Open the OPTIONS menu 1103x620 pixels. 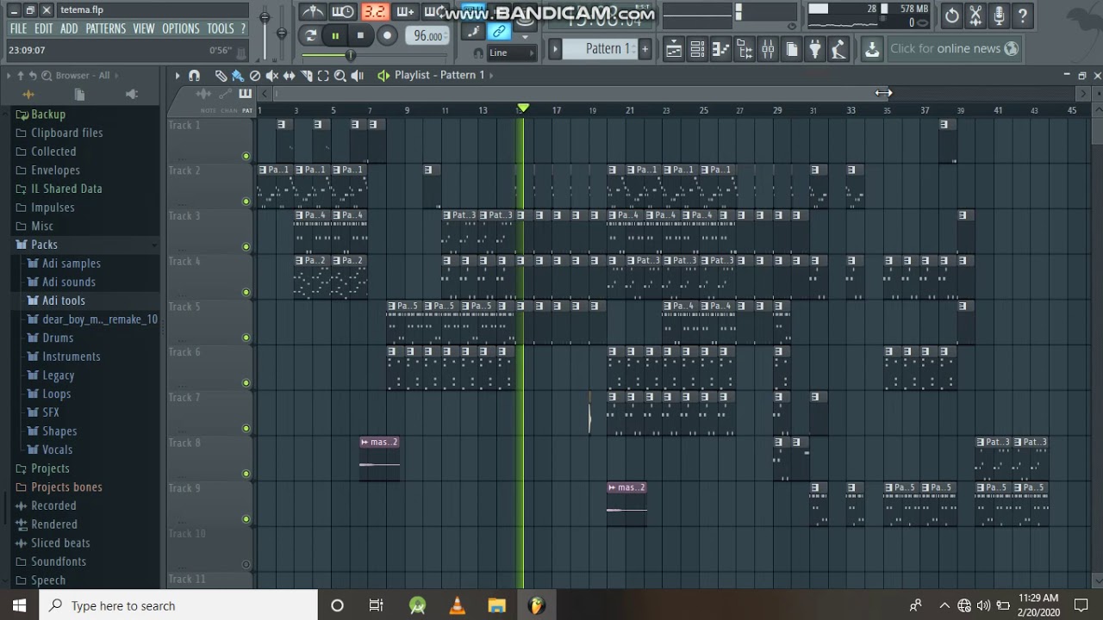pos(181,28)
